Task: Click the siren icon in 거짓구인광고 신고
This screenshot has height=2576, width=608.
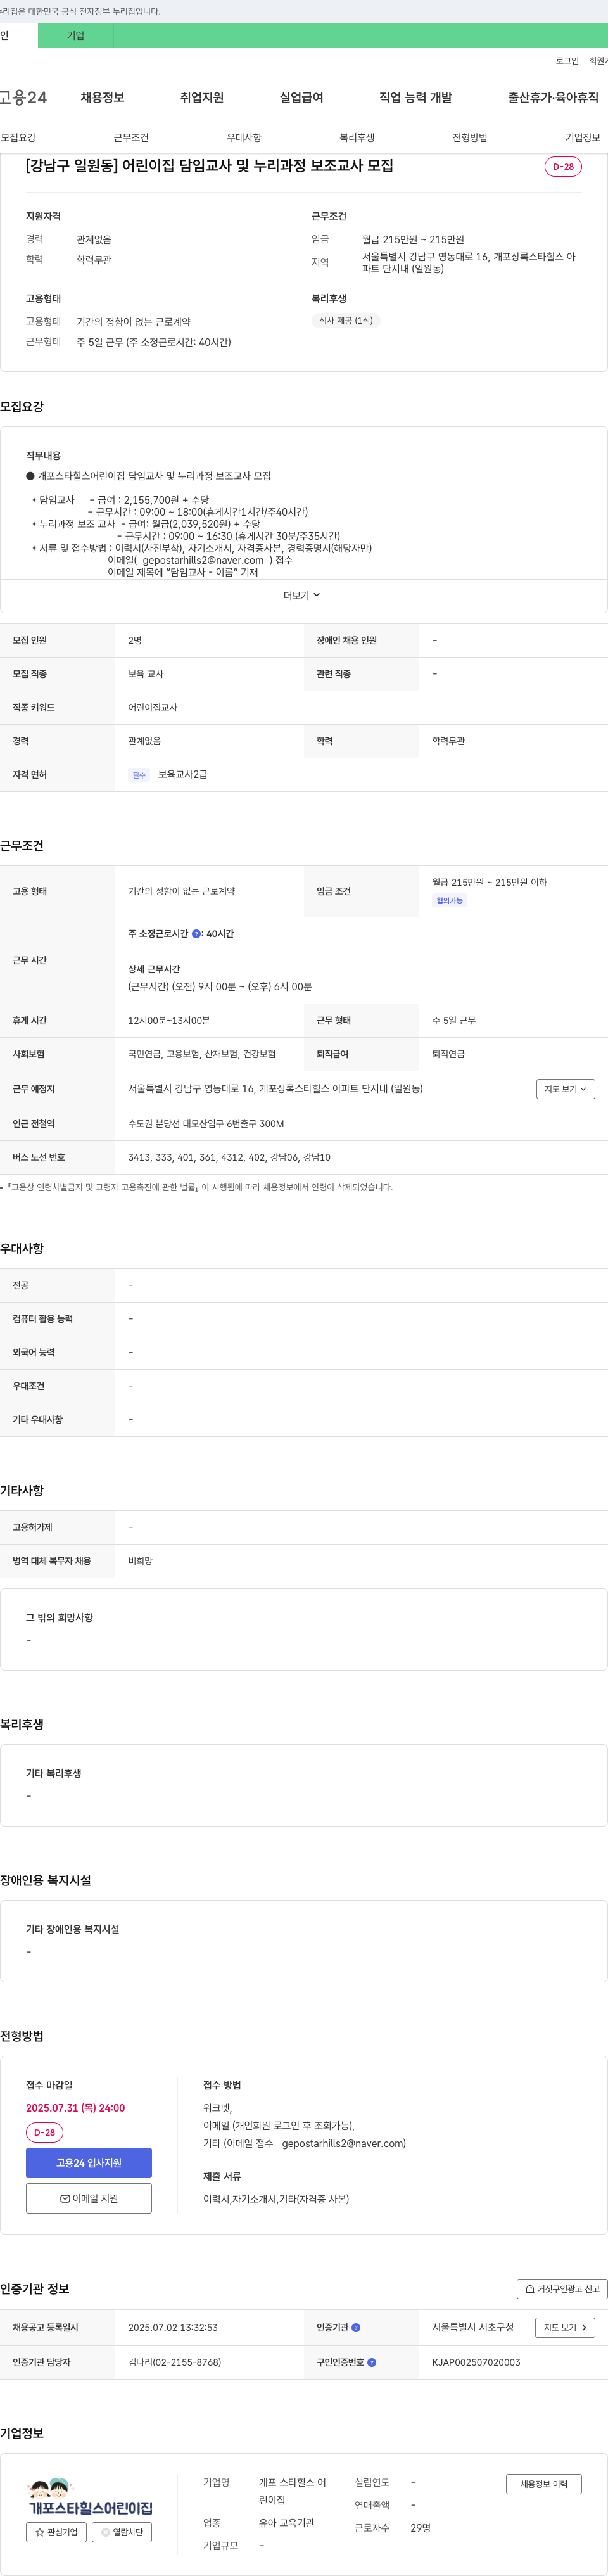Action: point(530,2289)
